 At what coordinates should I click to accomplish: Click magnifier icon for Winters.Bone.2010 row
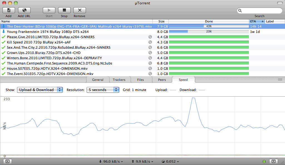150,58
